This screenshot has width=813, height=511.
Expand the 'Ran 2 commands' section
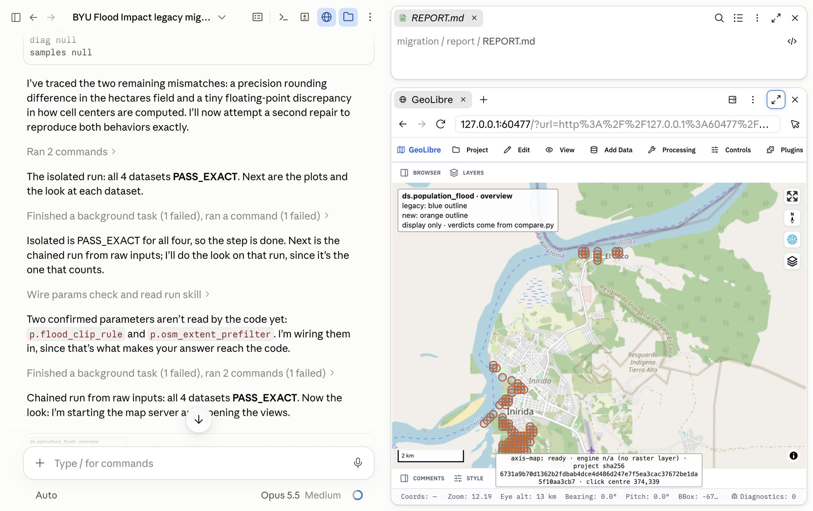tap(71, 152)
